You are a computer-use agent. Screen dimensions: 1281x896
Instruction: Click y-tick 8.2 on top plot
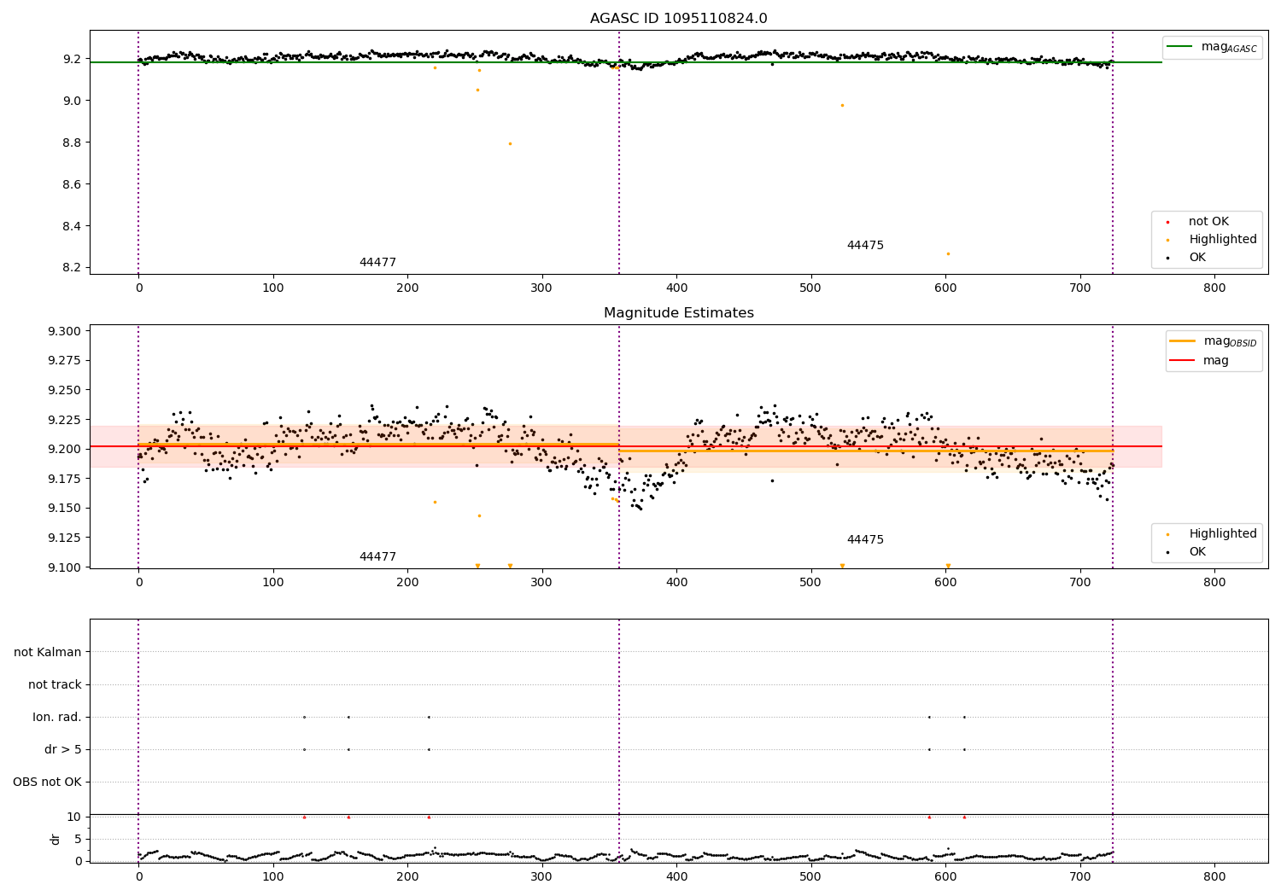(x=73, y=268)
